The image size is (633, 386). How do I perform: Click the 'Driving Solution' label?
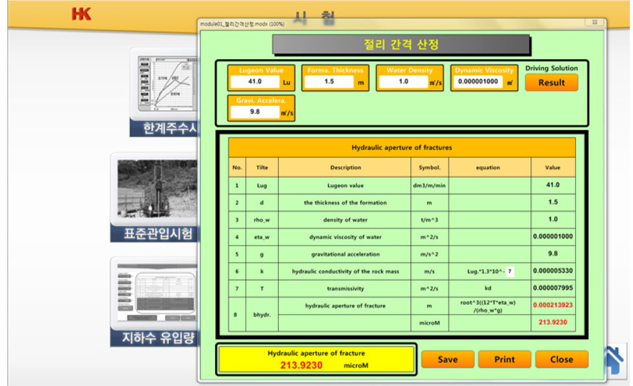552,68
